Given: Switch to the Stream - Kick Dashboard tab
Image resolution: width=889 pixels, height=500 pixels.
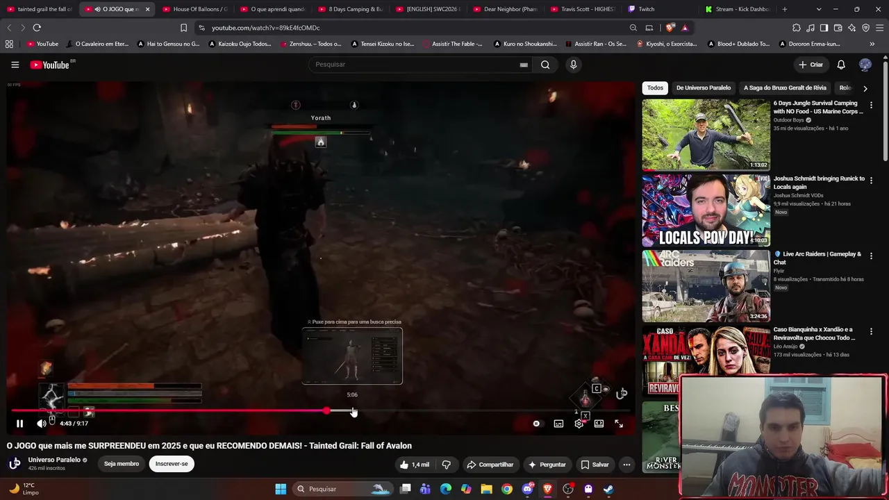Looking at the screenshot, I should coord(736,9).
